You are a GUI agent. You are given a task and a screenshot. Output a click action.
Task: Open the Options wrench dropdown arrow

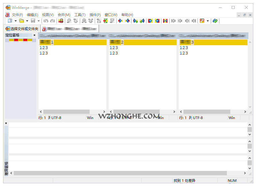(208, 21)
